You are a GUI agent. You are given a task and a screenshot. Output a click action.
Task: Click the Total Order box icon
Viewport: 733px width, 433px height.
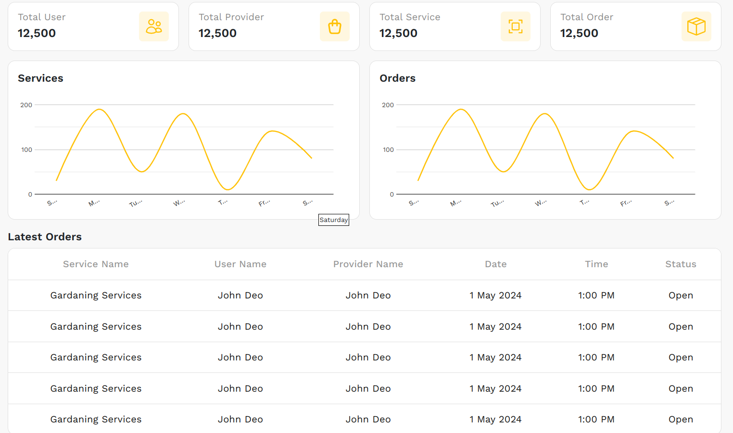tap(696, 26)
